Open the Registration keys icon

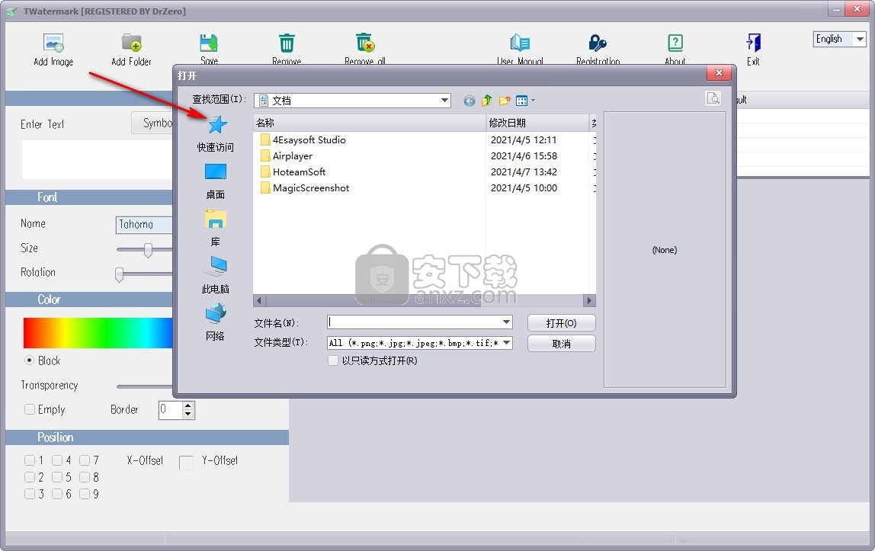point(598,43)
